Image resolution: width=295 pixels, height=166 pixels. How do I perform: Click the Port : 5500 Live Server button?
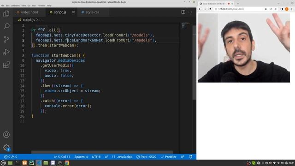[146, 157]
